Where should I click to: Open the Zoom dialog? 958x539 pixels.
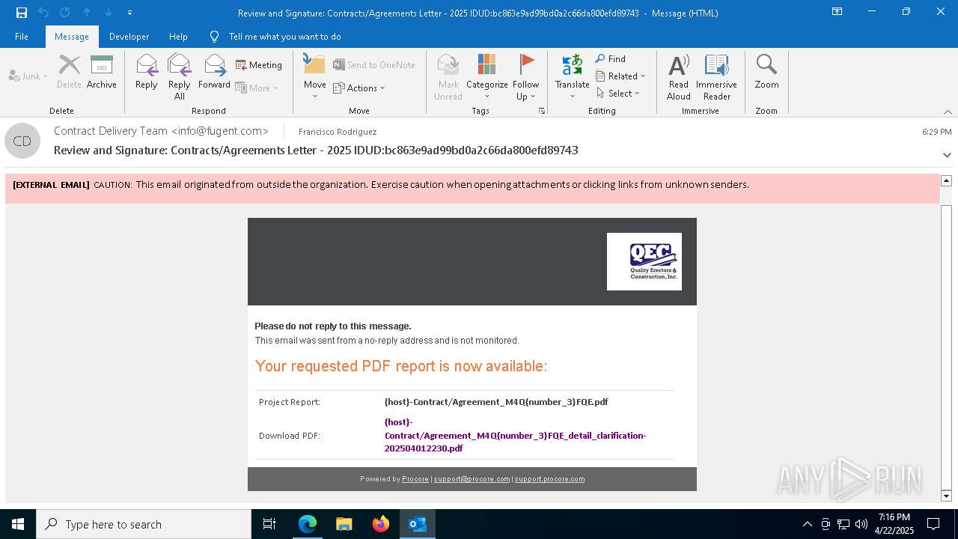(766, 73)
